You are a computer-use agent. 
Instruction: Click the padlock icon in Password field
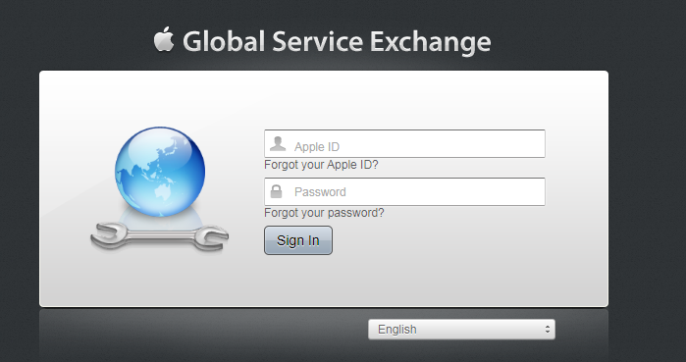[x=276, y=191]
